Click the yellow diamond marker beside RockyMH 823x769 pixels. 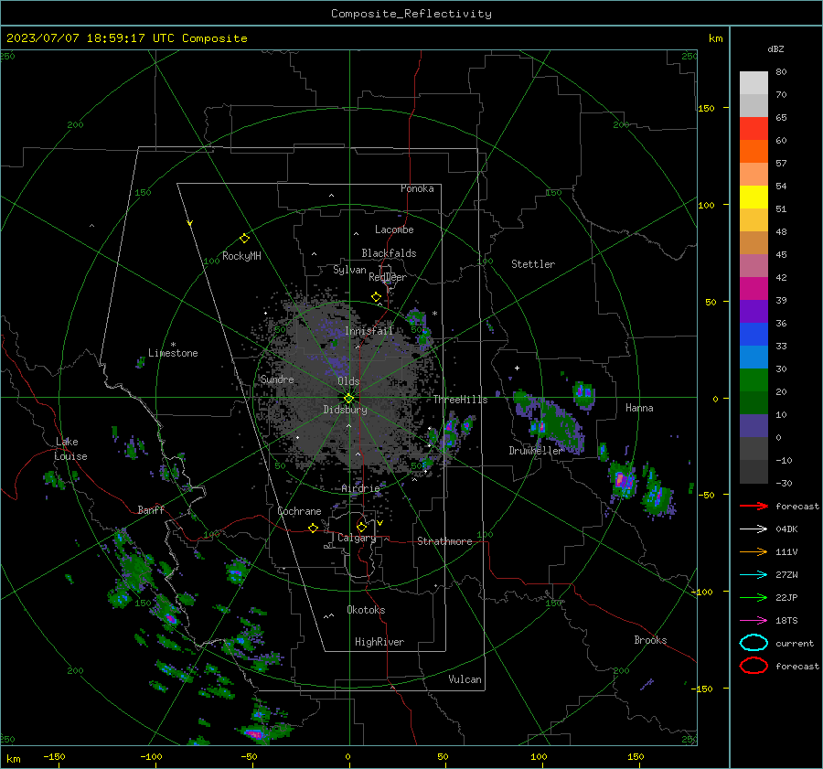(244, 239)
